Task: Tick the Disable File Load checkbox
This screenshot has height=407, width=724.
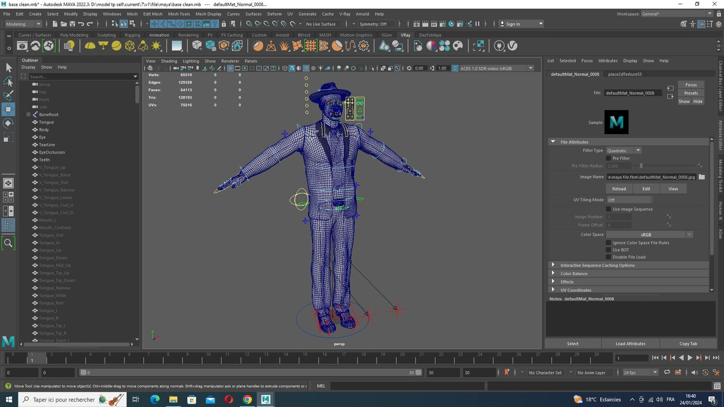Action: pos(609,257)
